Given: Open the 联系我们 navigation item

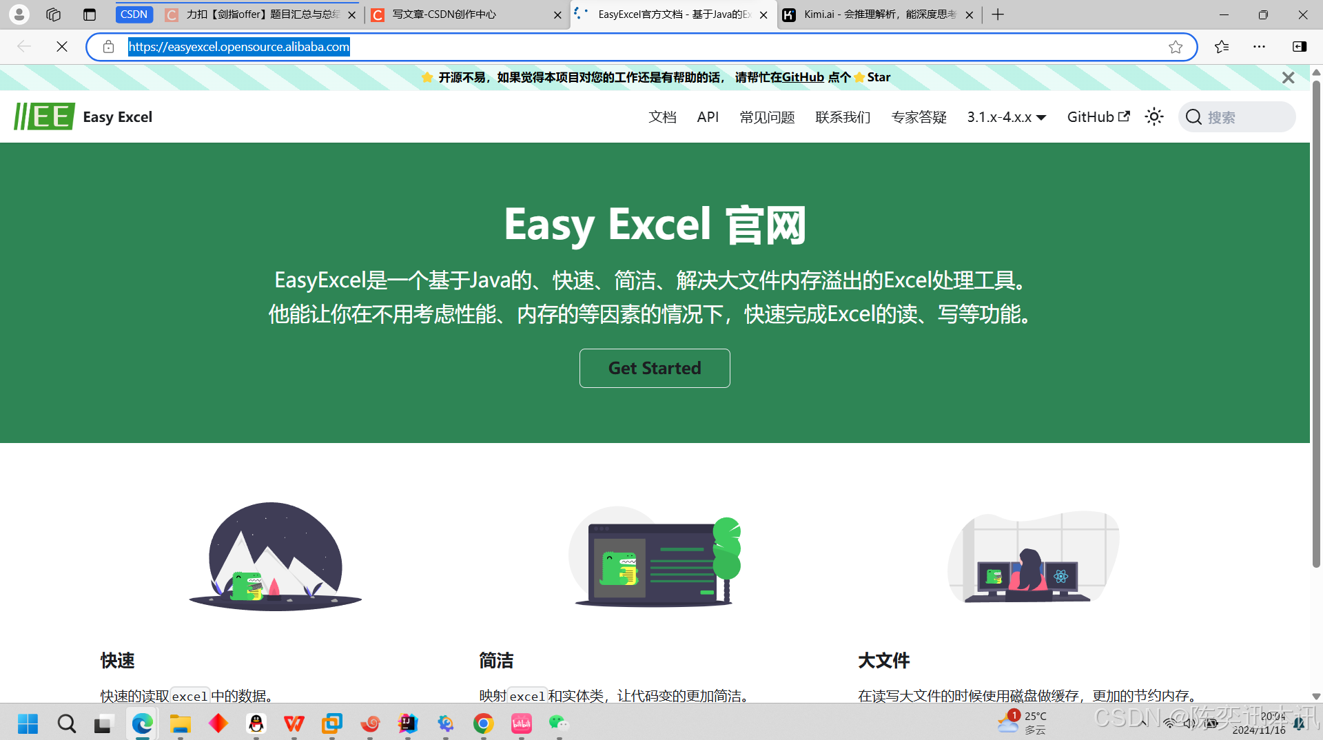Looking at the screenshot, I should click(x=843, y=116).
